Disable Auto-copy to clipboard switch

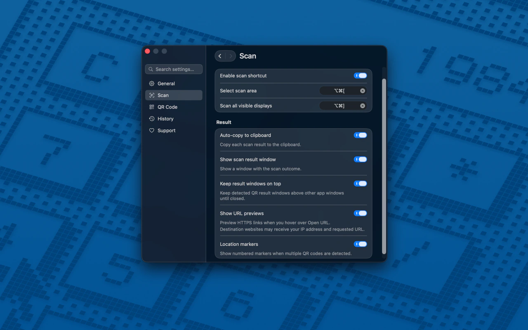point(360,135)
